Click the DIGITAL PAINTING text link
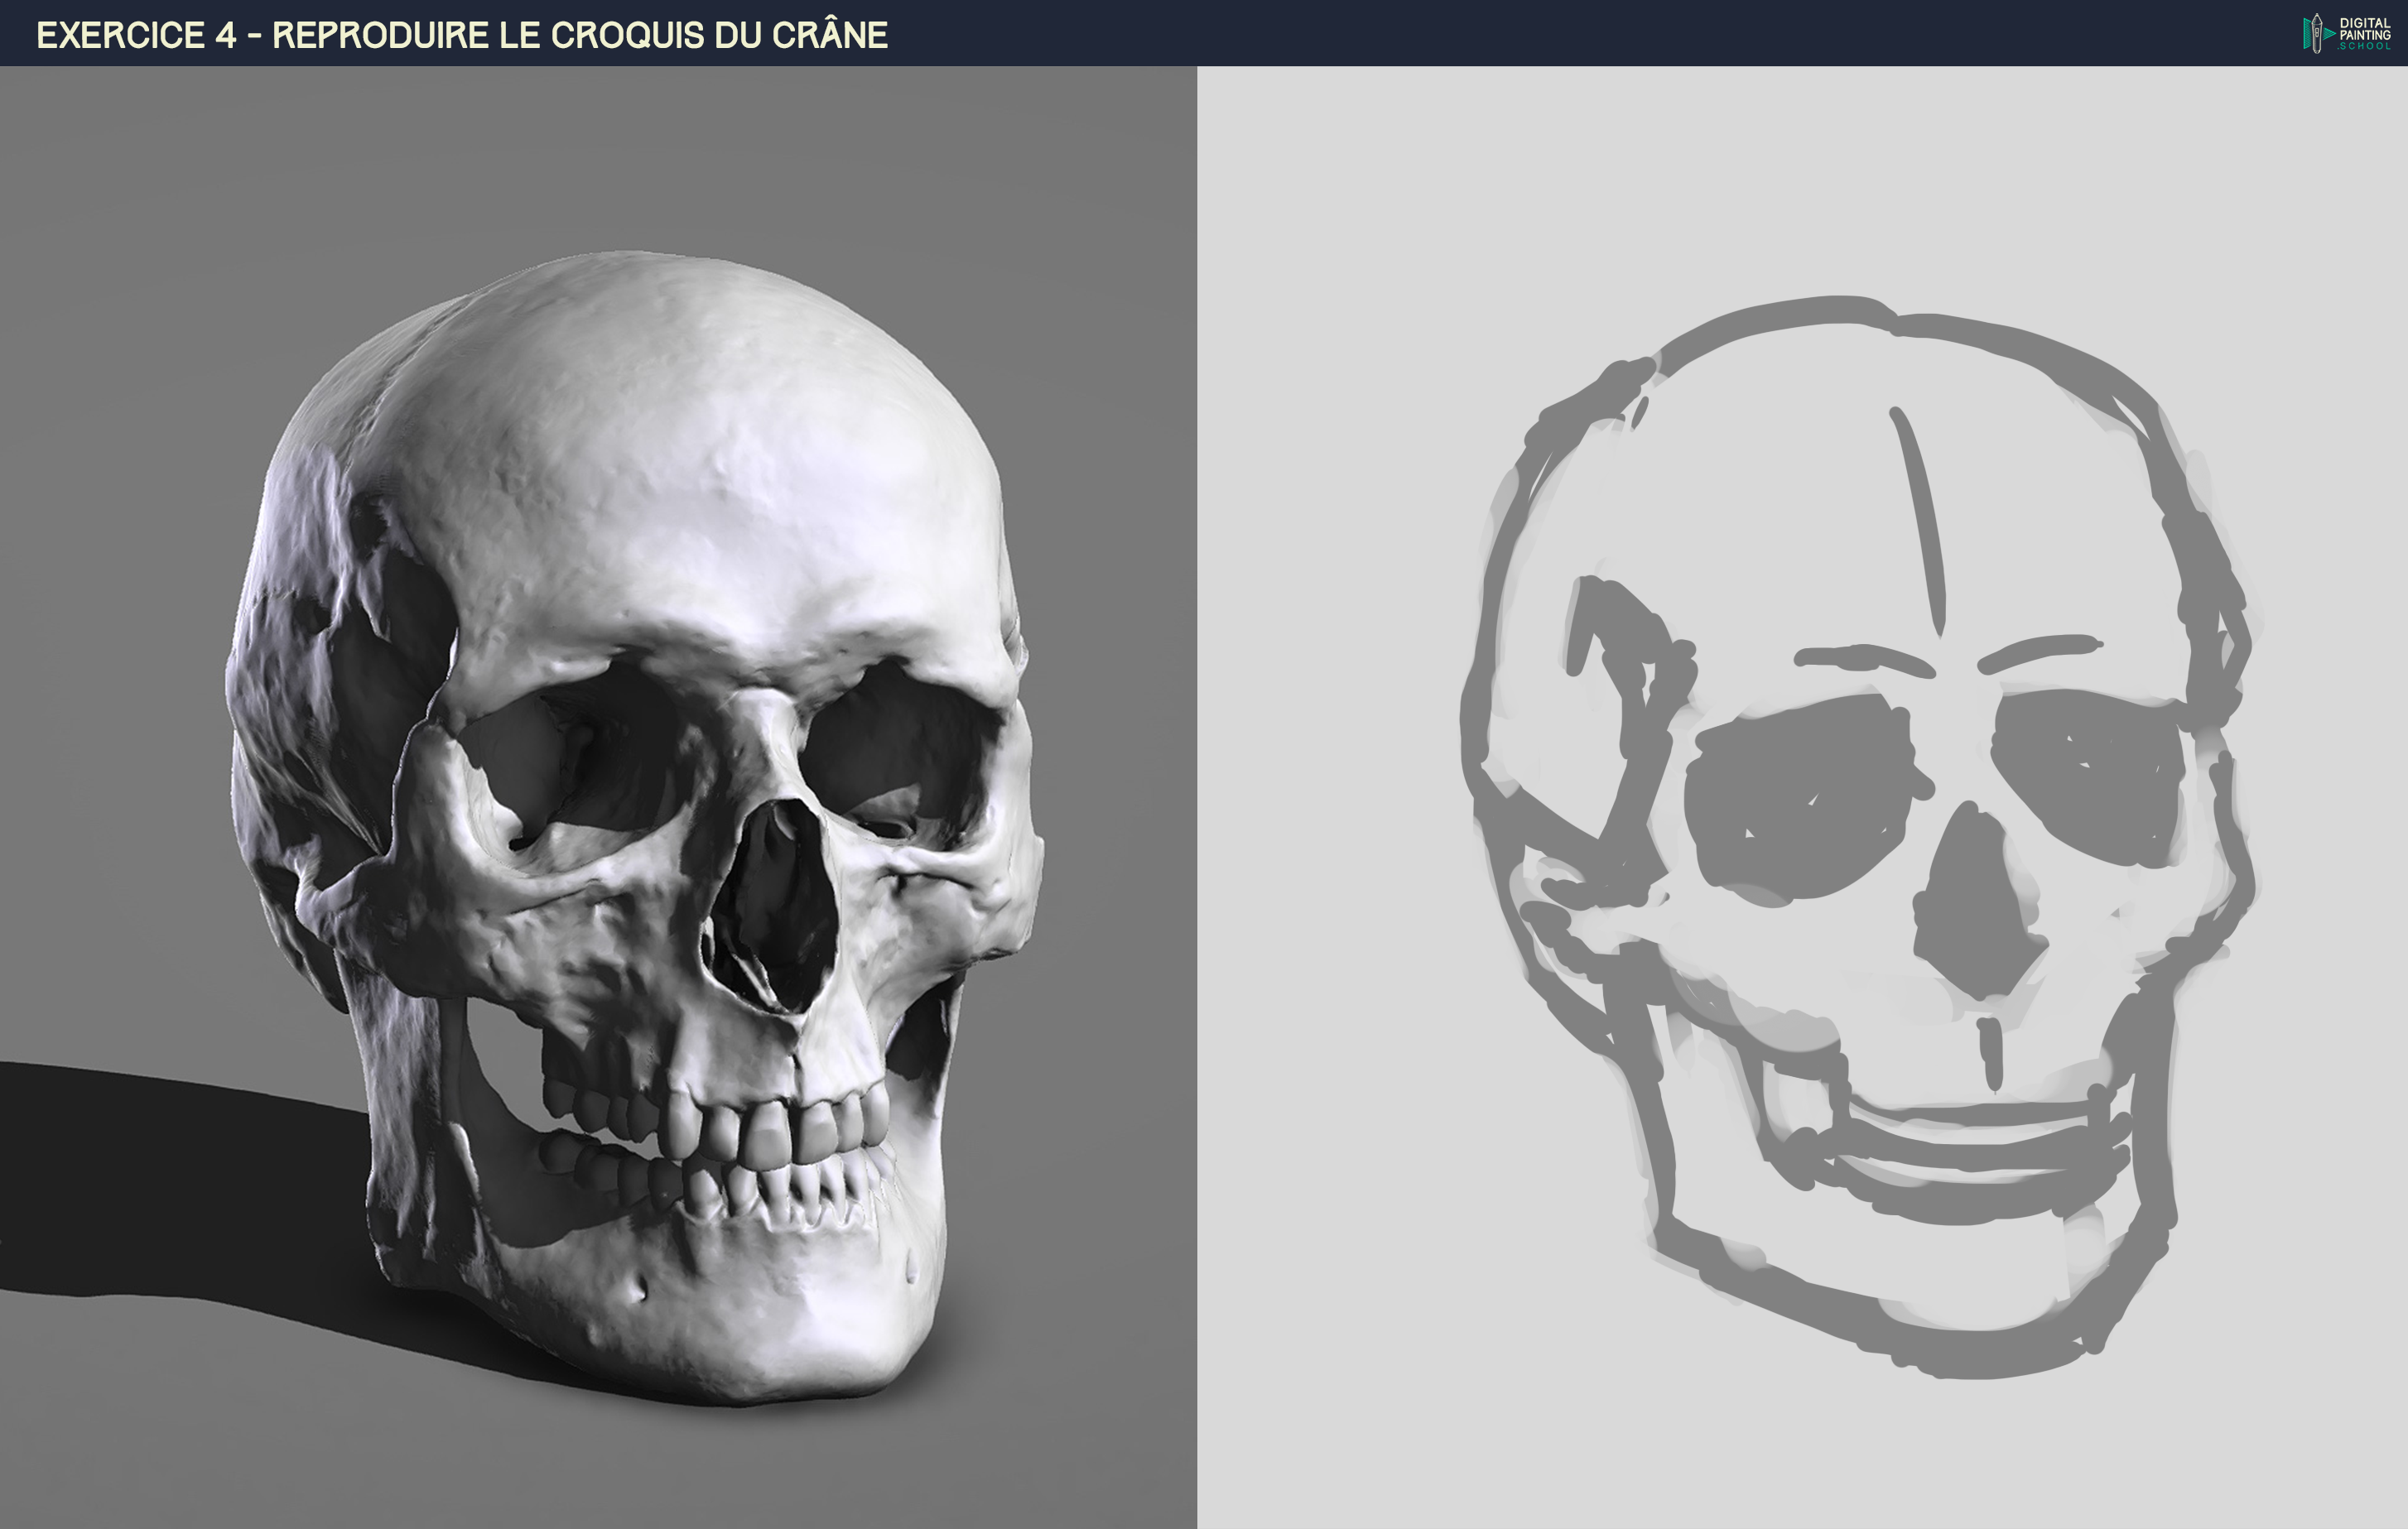 pyautogui.click(x=2363, y=29)
